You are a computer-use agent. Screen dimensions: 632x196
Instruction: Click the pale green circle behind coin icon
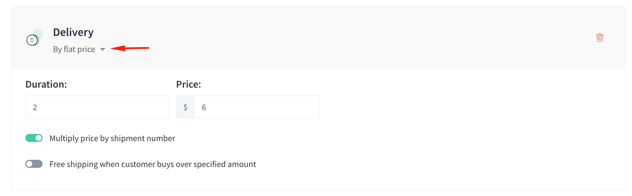point(38,33)
